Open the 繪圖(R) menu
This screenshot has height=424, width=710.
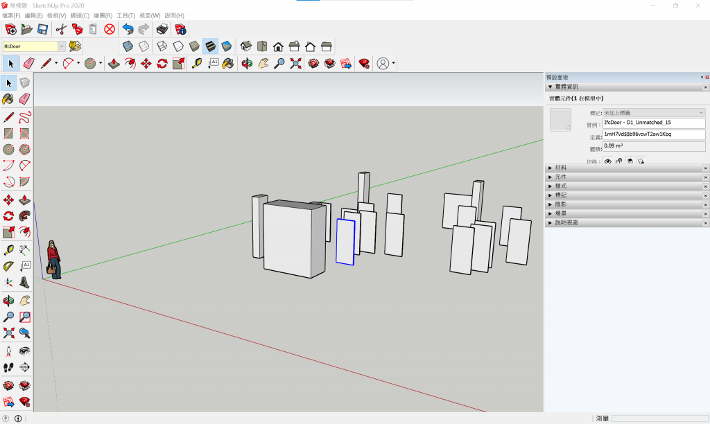coord(103,15)
